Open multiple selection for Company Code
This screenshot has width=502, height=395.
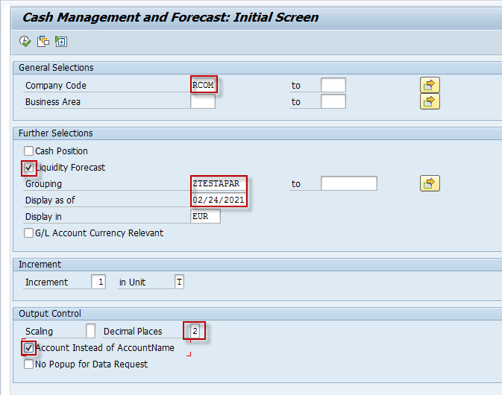[x=430, y=85]
